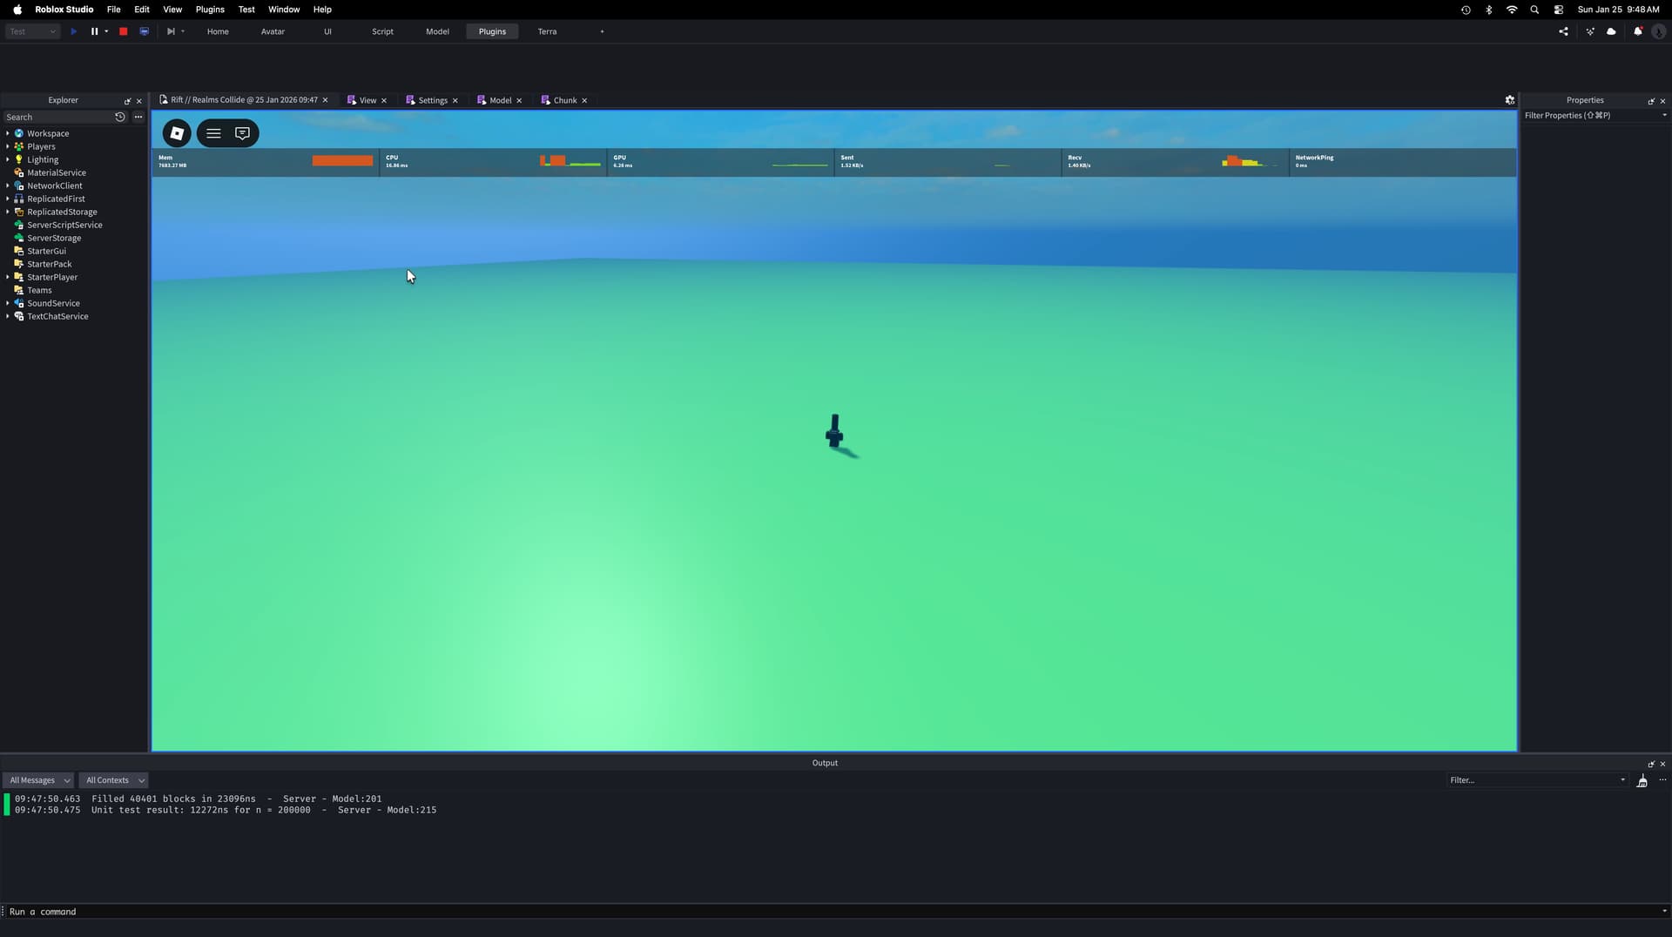
Task: Expand the Players tree node
Action: [x=8, y=146]
